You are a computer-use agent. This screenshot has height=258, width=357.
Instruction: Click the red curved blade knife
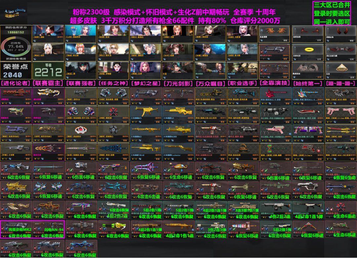pyautogui.click(x=308, y=114)
